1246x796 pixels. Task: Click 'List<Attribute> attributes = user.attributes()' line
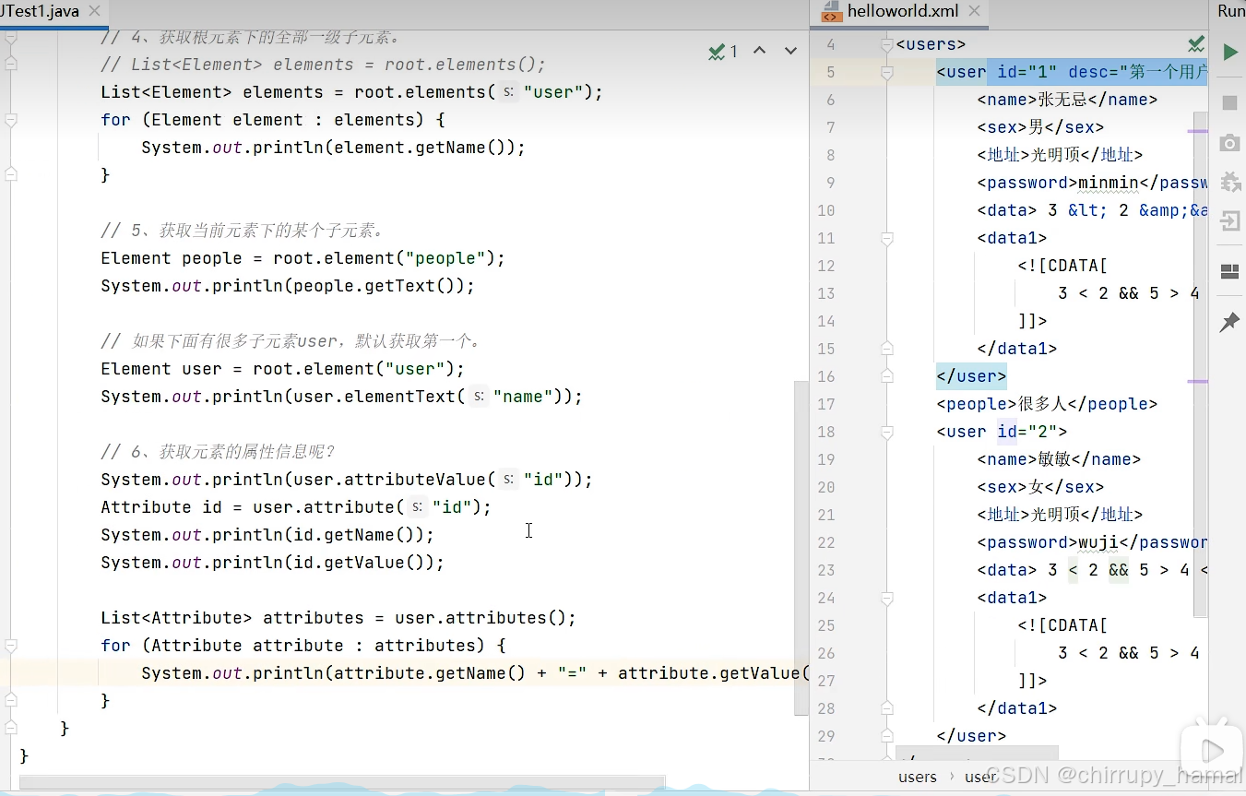click(338, 618)
